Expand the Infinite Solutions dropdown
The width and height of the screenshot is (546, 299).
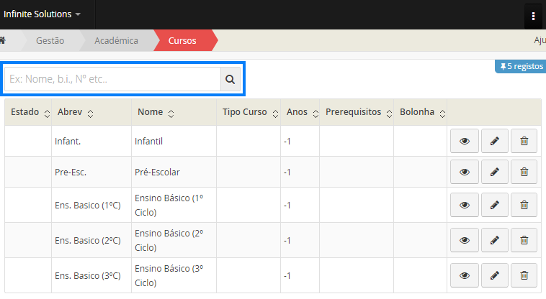42,14
